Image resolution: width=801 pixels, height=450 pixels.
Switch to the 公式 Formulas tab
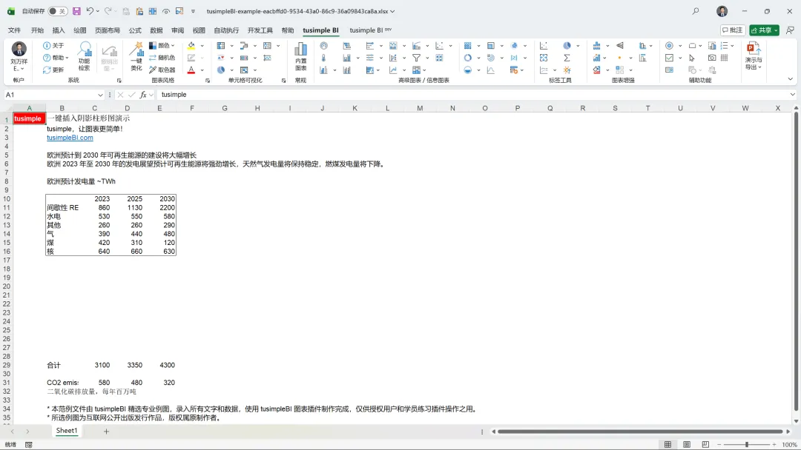(x=135, y=30)
